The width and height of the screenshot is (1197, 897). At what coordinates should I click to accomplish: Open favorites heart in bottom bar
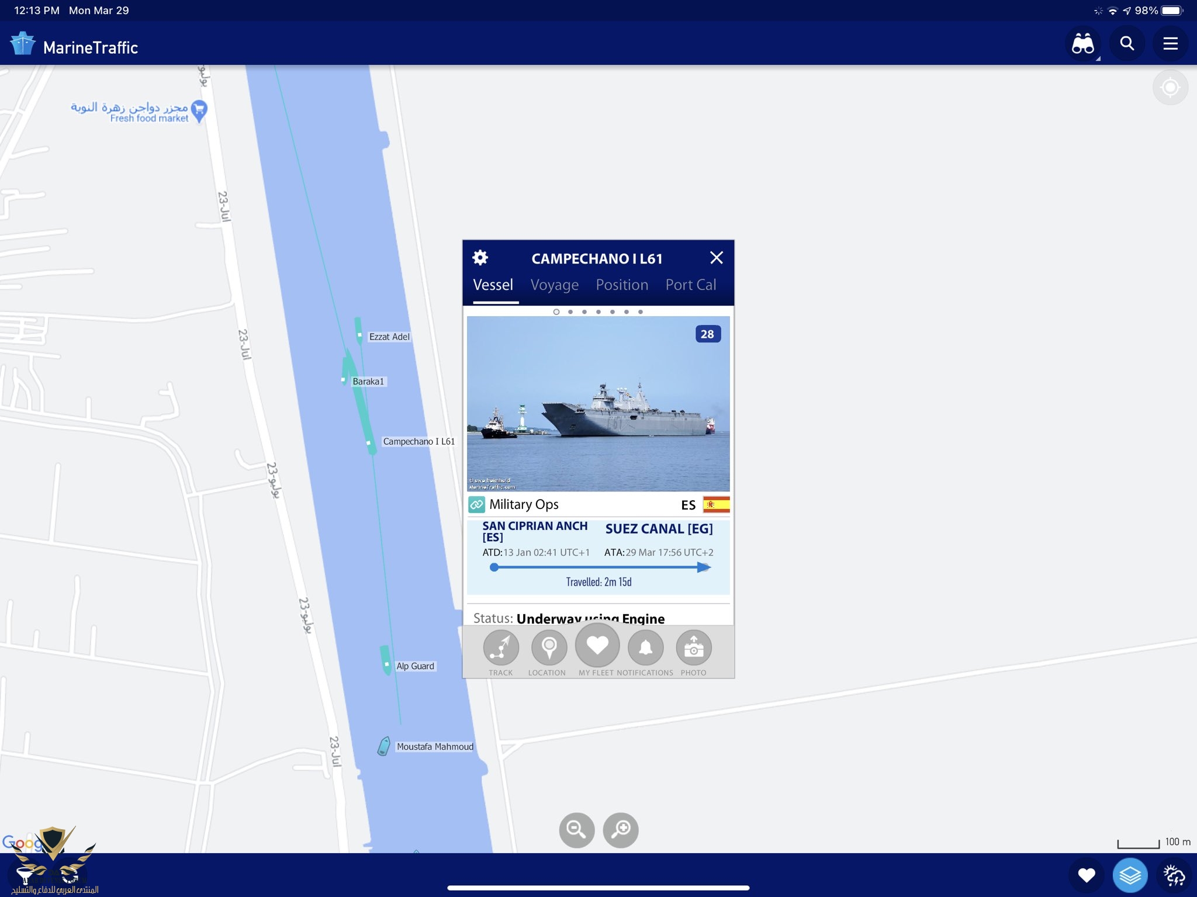[1086, 875]
